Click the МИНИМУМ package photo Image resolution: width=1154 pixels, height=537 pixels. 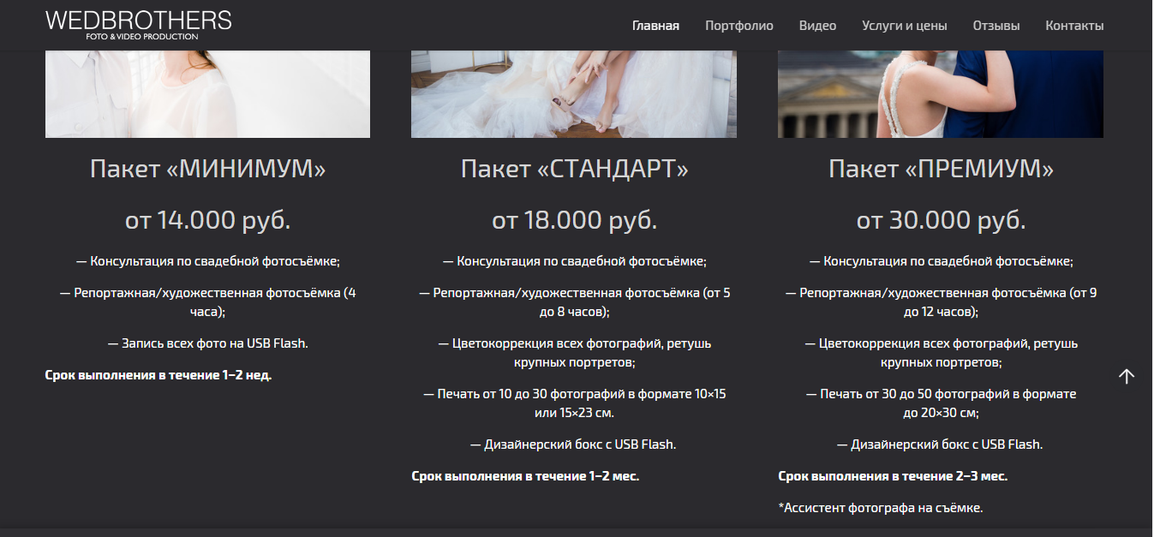(207, 94)
